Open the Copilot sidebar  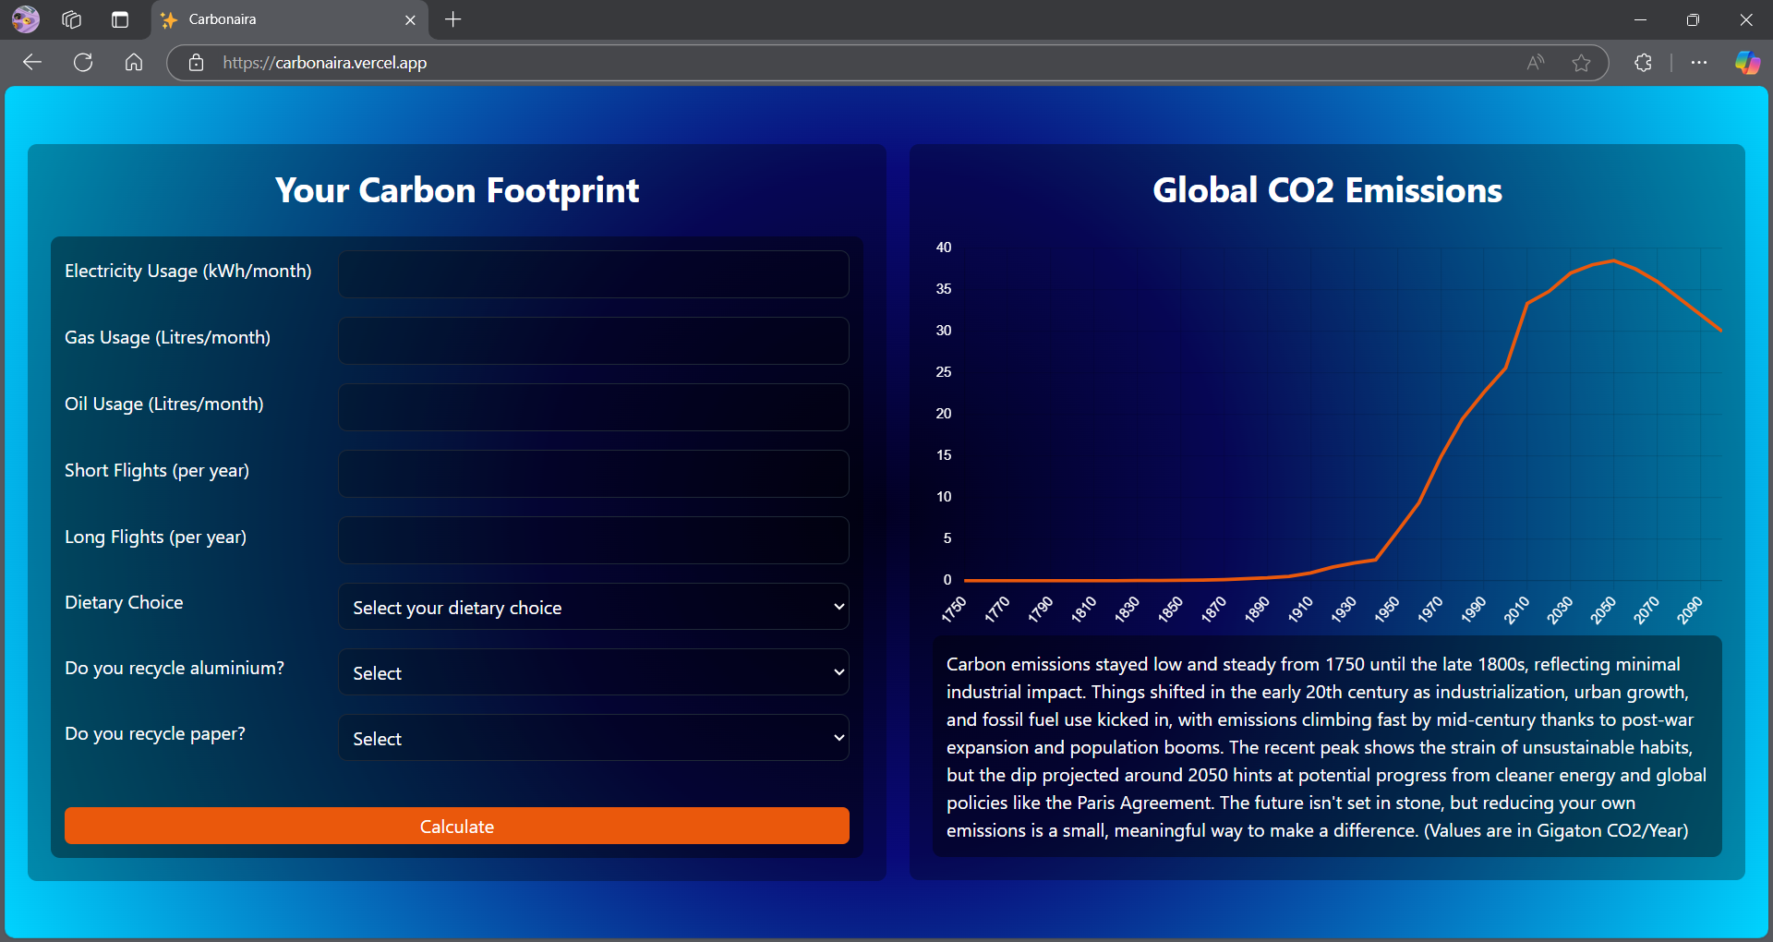click(1747, 63)
